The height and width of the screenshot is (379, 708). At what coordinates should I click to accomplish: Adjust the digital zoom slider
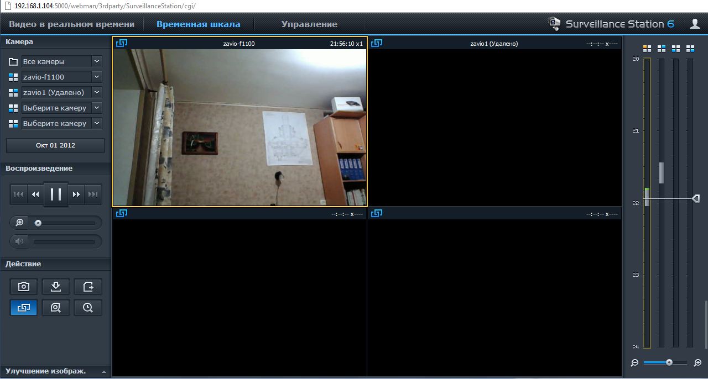click(65, 223)
